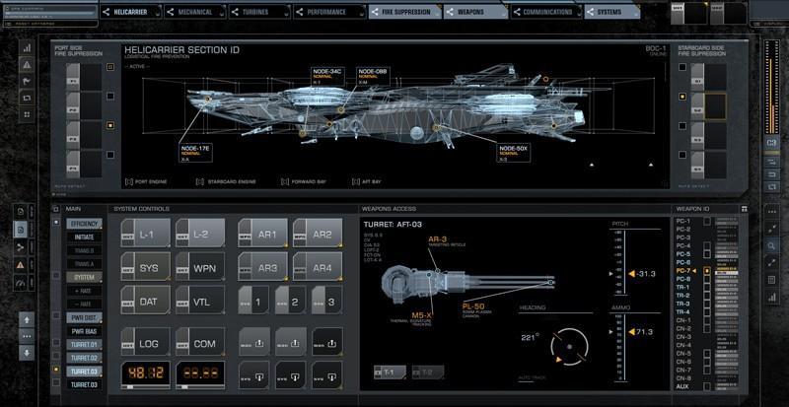Open the dropdown arrow on Mechanical tab
The height and width of the screenshot is (407, 789).
(224, 15)
